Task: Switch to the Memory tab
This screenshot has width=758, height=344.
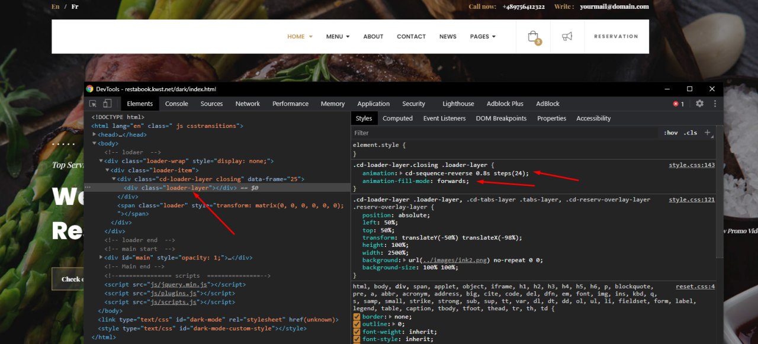Action: 333,104
